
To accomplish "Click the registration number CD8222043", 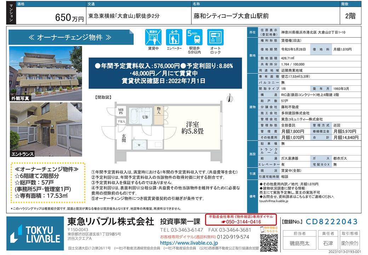I will click(x=332, y=222).
